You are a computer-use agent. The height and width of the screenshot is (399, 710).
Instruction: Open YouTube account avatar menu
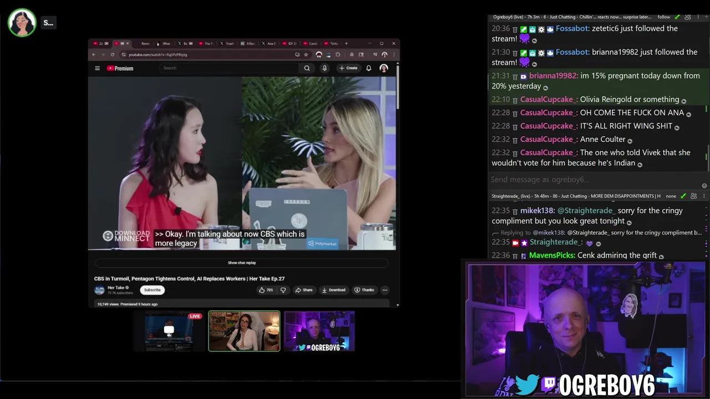[384, 68]
